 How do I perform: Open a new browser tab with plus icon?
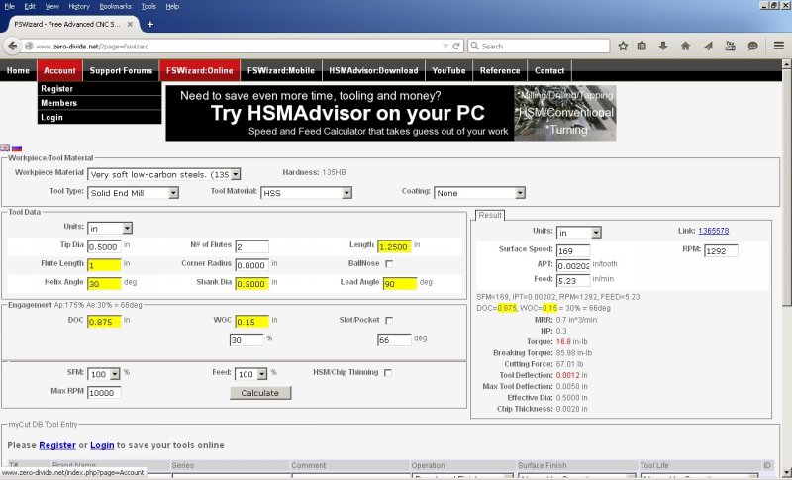click(x=150, y=23)
